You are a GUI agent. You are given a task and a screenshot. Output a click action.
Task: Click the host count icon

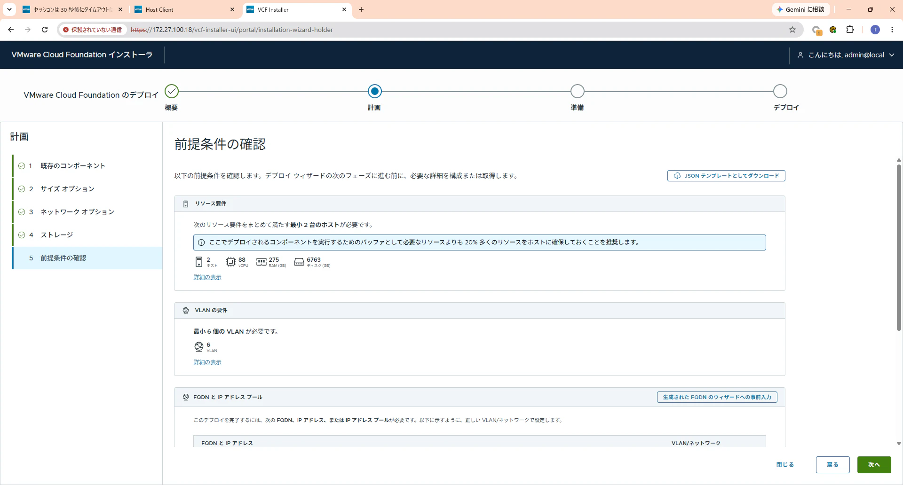click(x=199, y=262)
